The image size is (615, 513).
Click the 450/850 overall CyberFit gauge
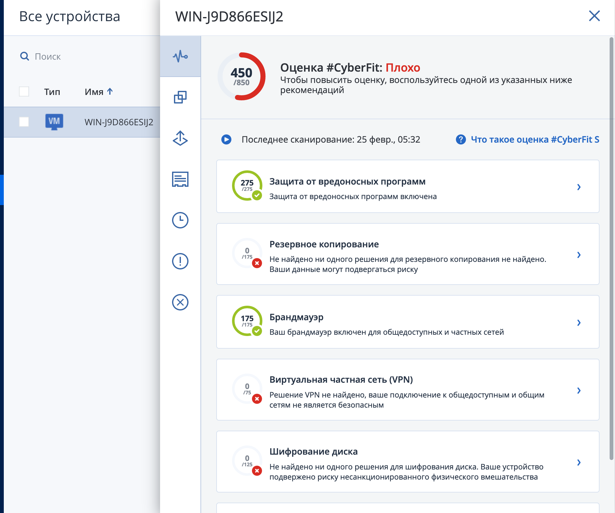[242, 76]
